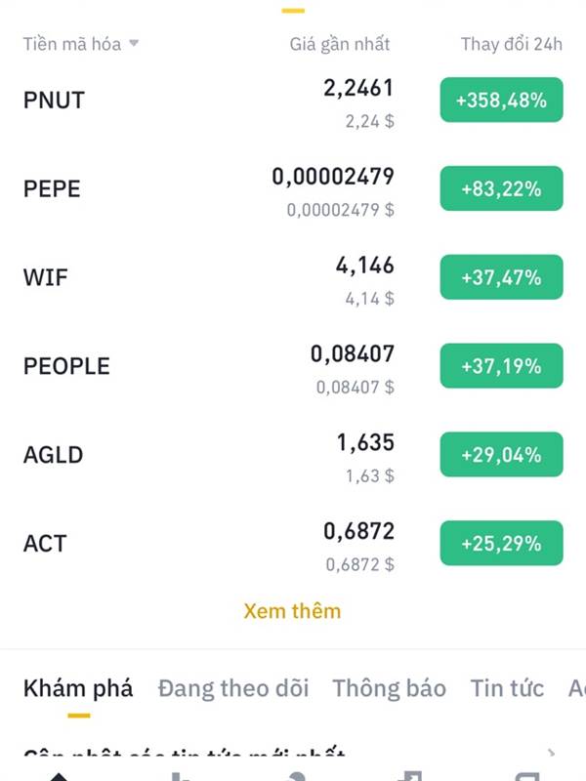
Task: Select the PEPE coin listing
Action: pos(293,188)
